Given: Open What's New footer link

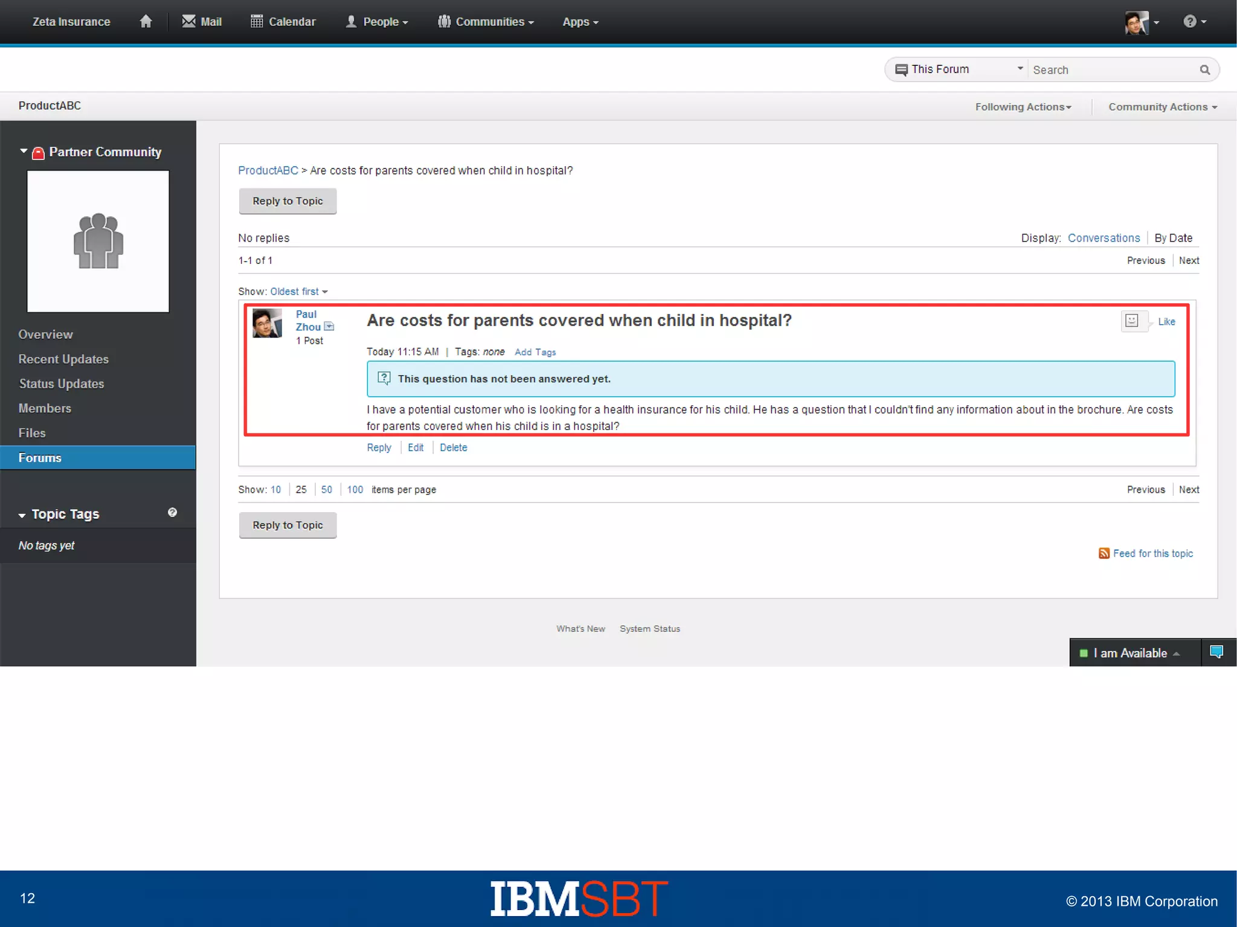Looking at the screenshot, I should pyautogui.click(x=580, y=629).
